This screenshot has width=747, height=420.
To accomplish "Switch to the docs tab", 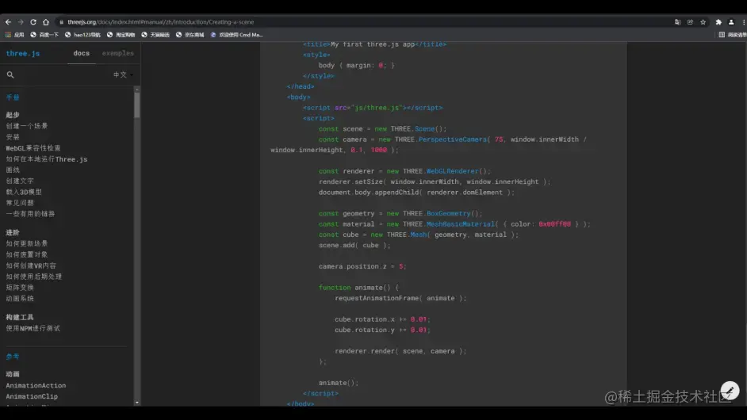I will pos(82,53).
